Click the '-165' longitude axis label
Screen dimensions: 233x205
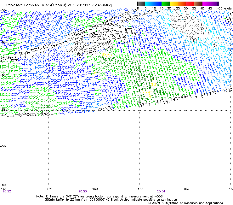(x=3, y=189)
